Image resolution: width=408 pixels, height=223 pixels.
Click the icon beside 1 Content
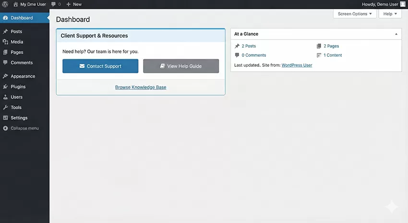point(319,55)
